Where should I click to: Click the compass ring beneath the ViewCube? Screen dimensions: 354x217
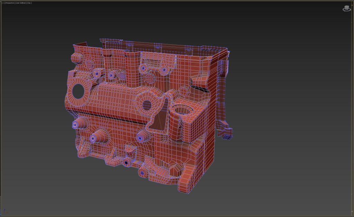pyautogui.click(x=347, y=10)
